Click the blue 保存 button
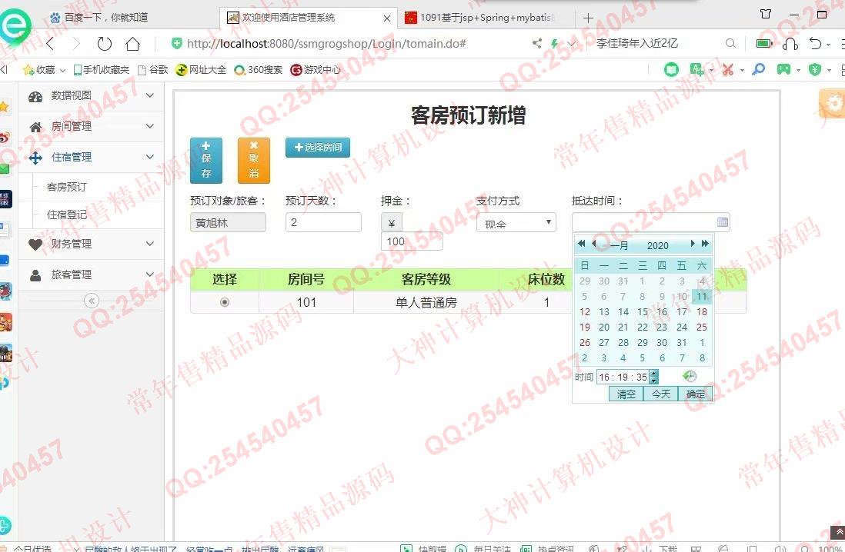The height and width of the screenshot is (552, 845). 205,161
